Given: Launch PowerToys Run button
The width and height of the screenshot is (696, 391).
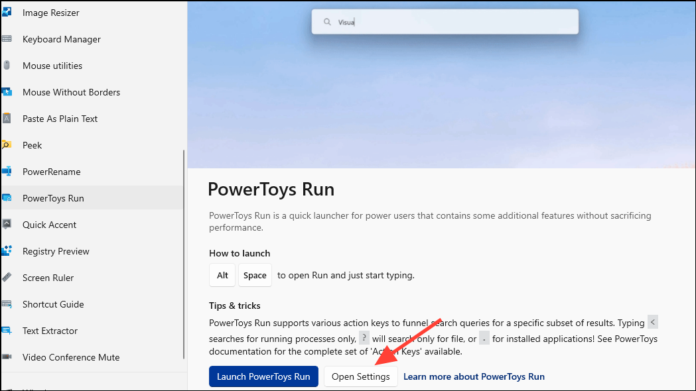Looking at the screenshot, I should [x=263, y=376].
